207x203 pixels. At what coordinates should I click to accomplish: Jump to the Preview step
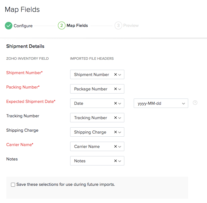pyautogui.click(x=131, y=26)
